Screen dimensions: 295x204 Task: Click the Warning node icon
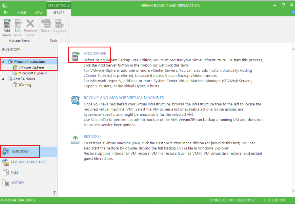[x=15, y=85]
